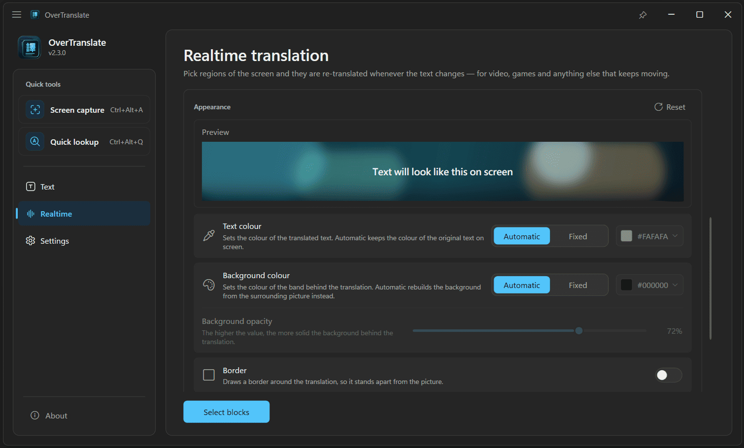
Task: Pin the window on top
Action: [x=643, y=15]
